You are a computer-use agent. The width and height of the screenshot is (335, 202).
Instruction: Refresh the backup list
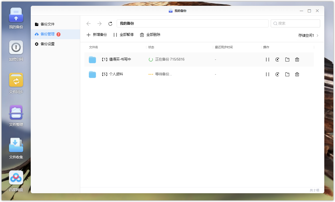point(110,24)
